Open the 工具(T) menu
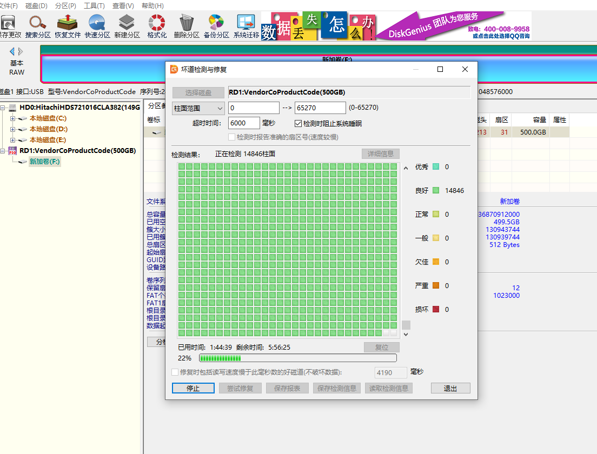The width and height of the screenshot is (597, 454). (x=94, y=6)
